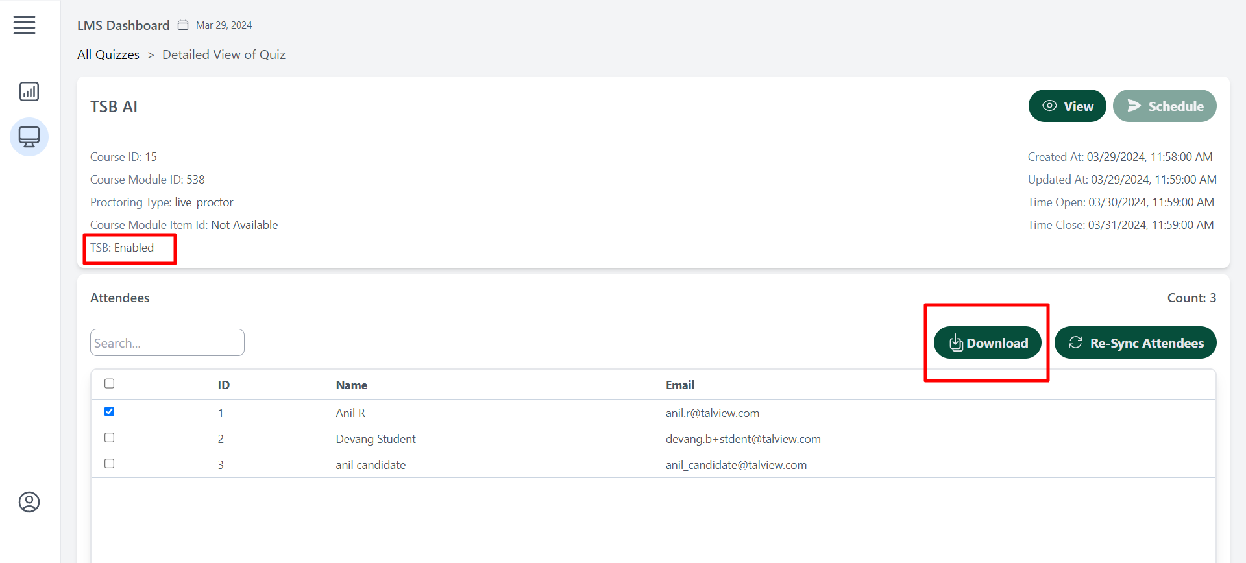
Task: Click the Detailed View of Quiz breadcrumb
Action: (224, 54)
